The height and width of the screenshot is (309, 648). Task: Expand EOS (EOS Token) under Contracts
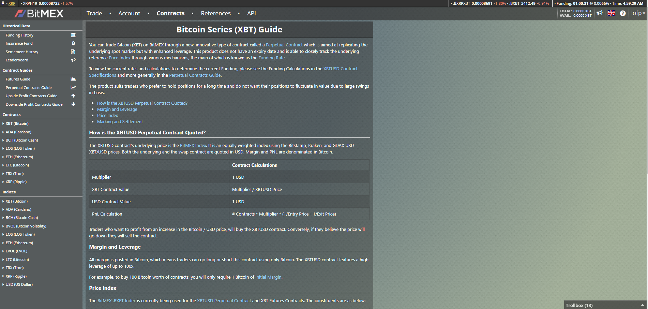[x=20, y=148]
